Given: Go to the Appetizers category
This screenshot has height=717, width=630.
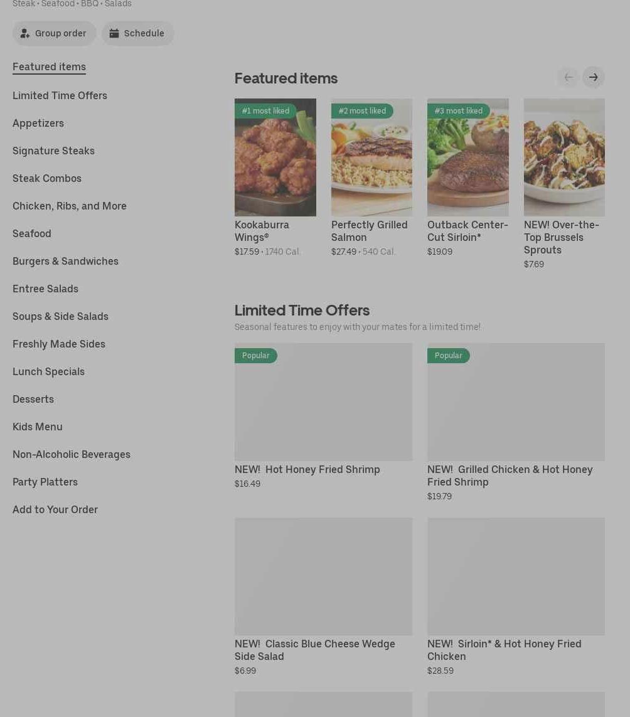Looking at the screenshot, I should (x=38, y=124).
